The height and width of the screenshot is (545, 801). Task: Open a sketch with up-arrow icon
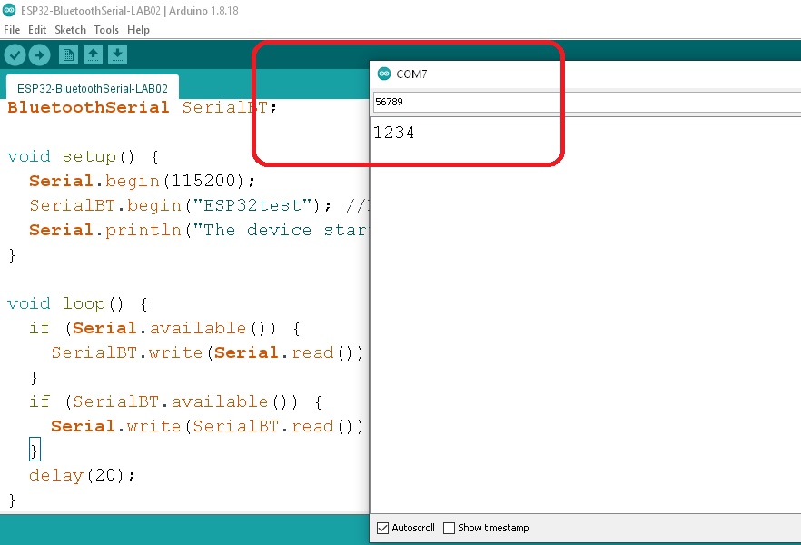(x=93, y=55)
